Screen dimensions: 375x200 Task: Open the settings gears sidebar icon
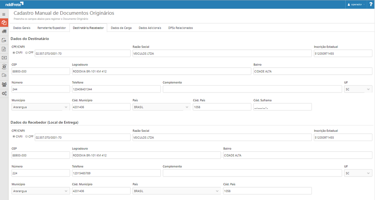pos(4,93)
